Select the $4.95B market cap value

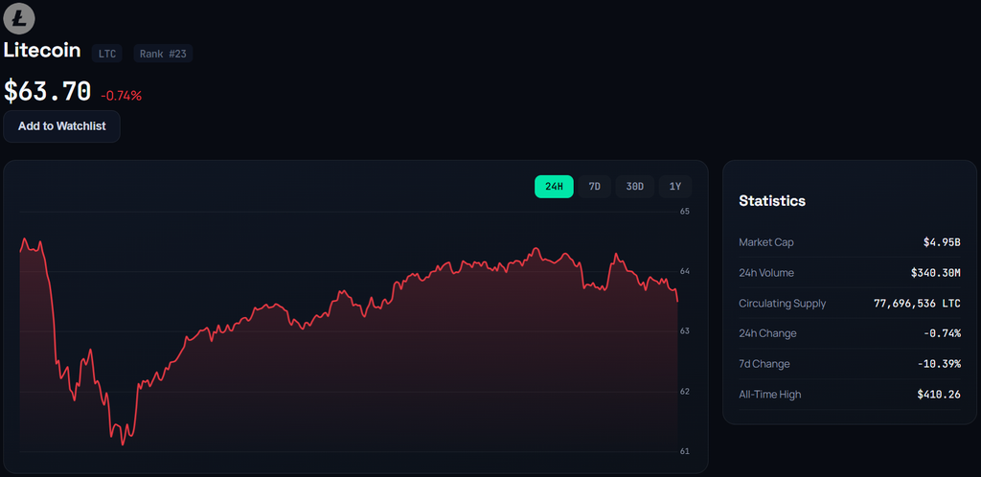[942, 242]
